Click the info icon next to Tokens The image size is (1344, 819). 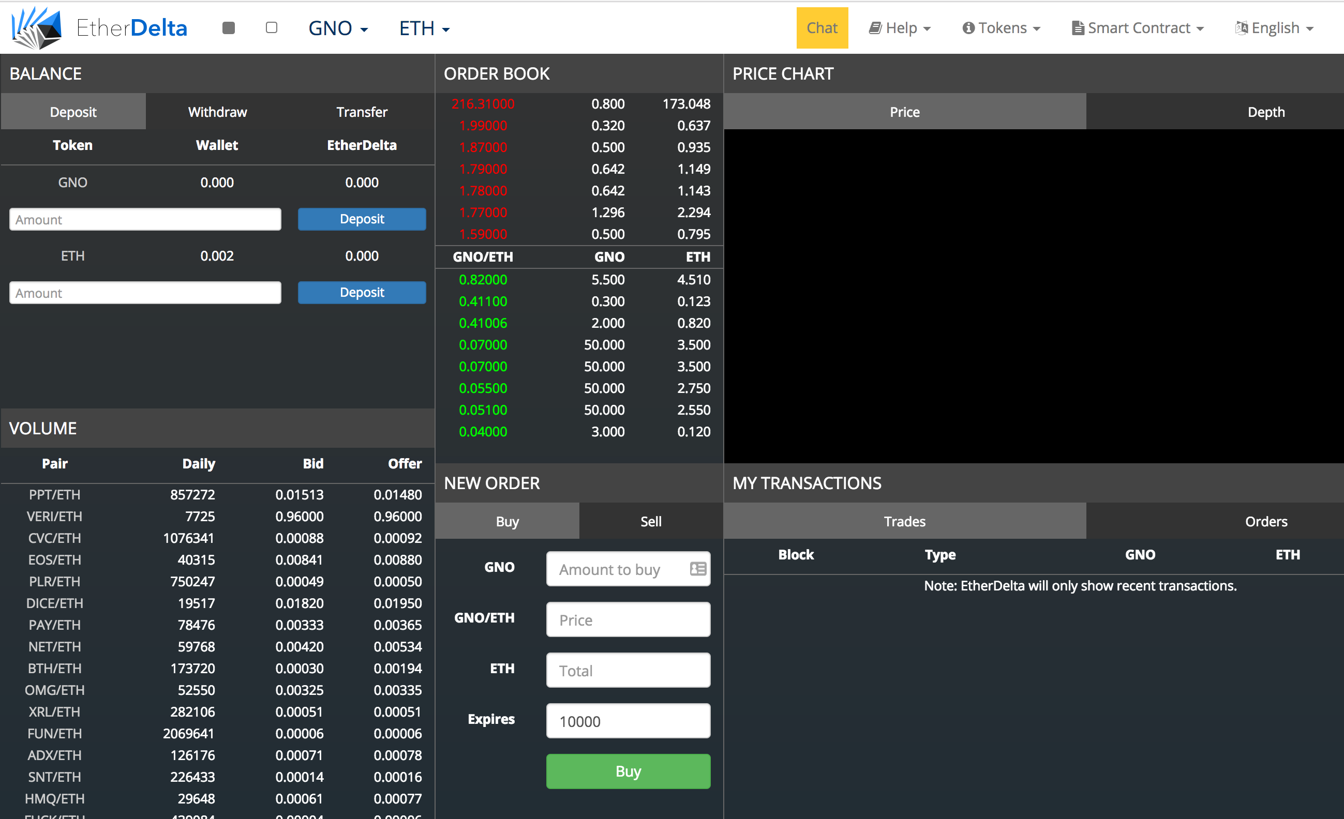968,27
